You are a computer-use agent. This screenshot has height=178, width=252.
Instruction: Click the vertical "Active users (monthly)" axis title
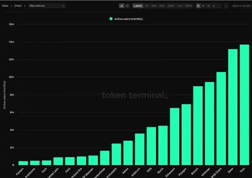tap(4, 95)
